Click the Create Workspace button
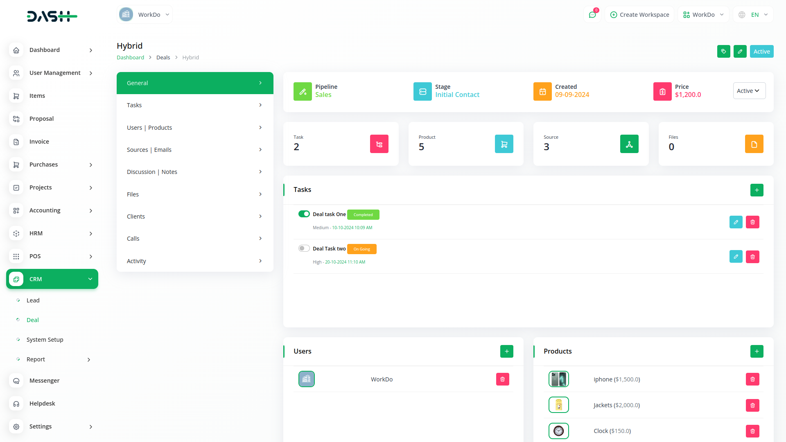This screenshot has width=786, height=442. (x=639, y=14)
